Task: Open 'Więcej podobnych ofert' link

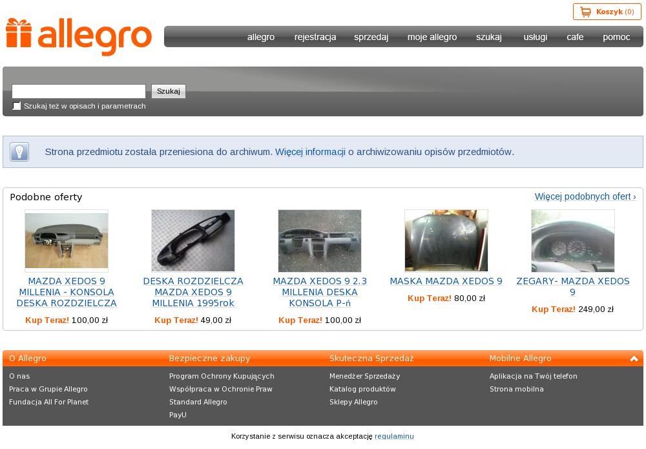Action: [x=585, y=196]
